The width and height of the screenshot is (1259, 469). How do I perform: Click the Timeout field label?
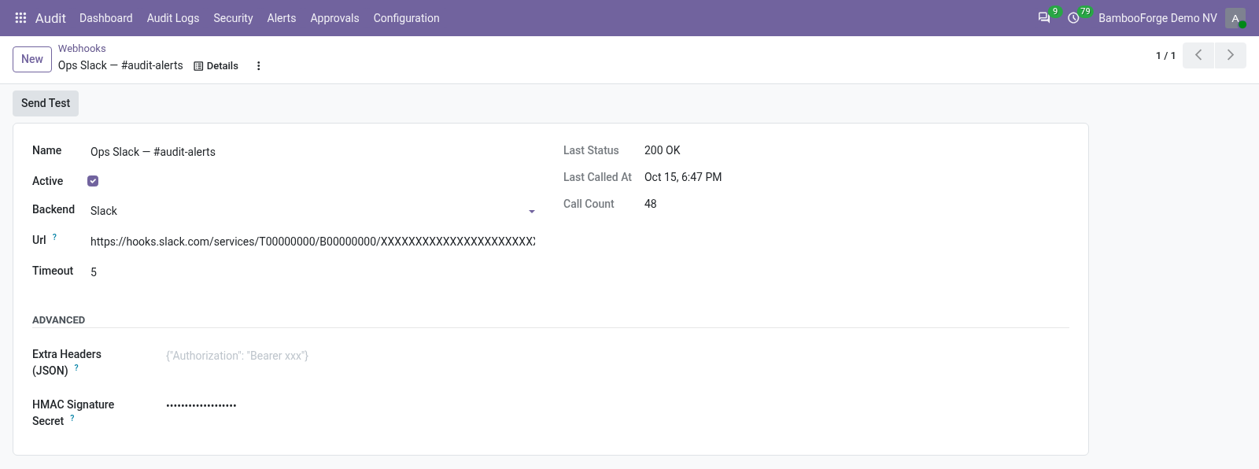pos(53,271)
